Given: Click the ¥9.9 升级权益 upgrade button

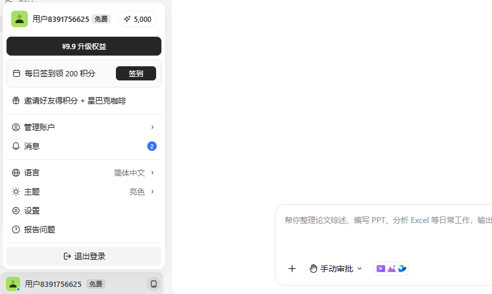Looking at the screenshot, I should (84, 46).
